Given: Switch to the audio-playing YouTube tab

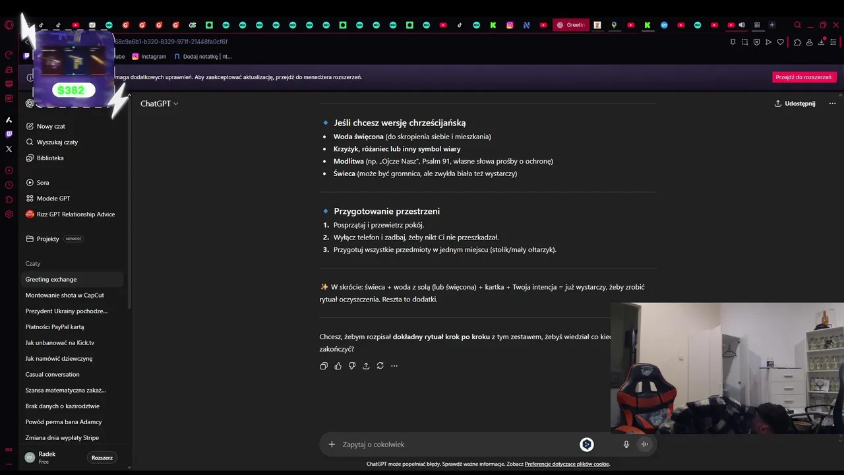Looking at the screenshot, I should point(735,25).
